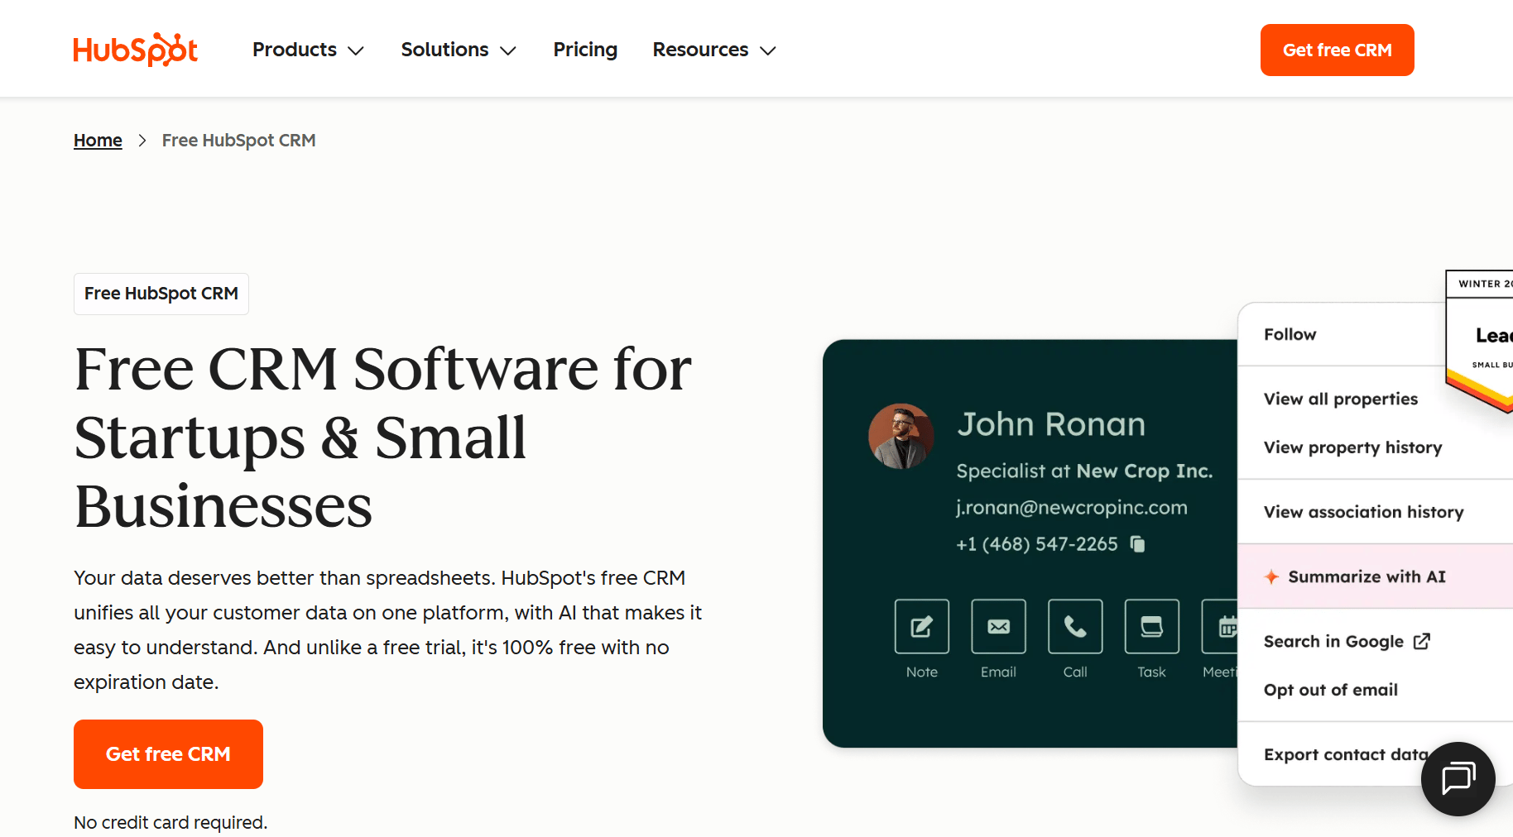Go to Home via breadcrumb

tap(98, 141)
